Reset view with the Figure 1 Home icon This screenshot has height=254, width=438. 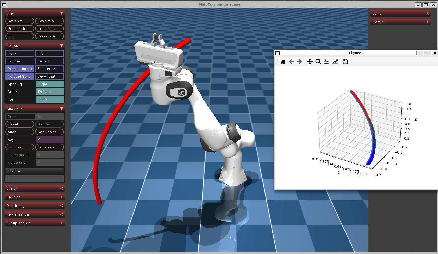[x=283, y=62]
